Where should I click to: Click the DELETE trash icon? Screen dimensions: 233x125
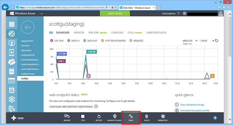pos(147,116)
